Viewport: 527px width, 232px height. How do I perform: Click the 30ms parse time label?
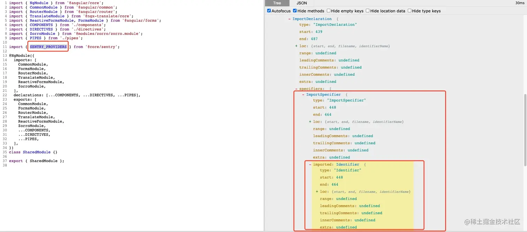[x=520, y=3]
